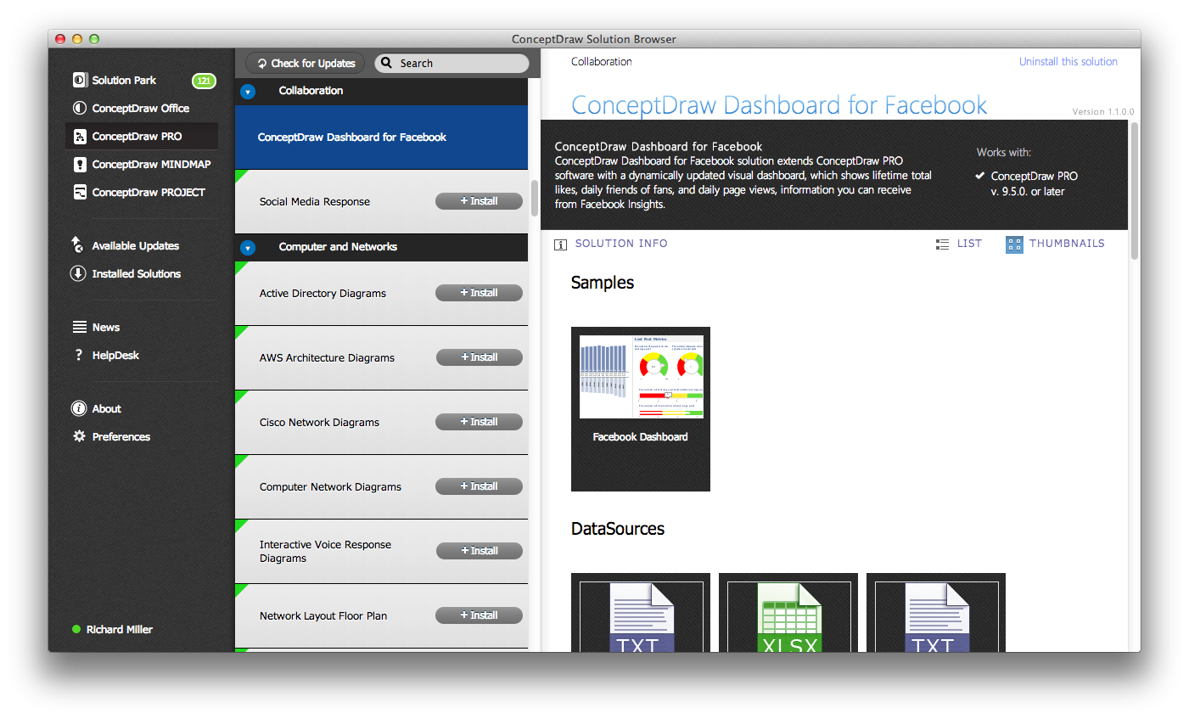Image resolution: width=1189 pixels, height=719 pixels.
Task: Open Available Updates icon
Action: click(78, 244)
